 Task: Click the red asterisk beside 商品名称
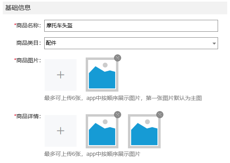tap(15, 25)
